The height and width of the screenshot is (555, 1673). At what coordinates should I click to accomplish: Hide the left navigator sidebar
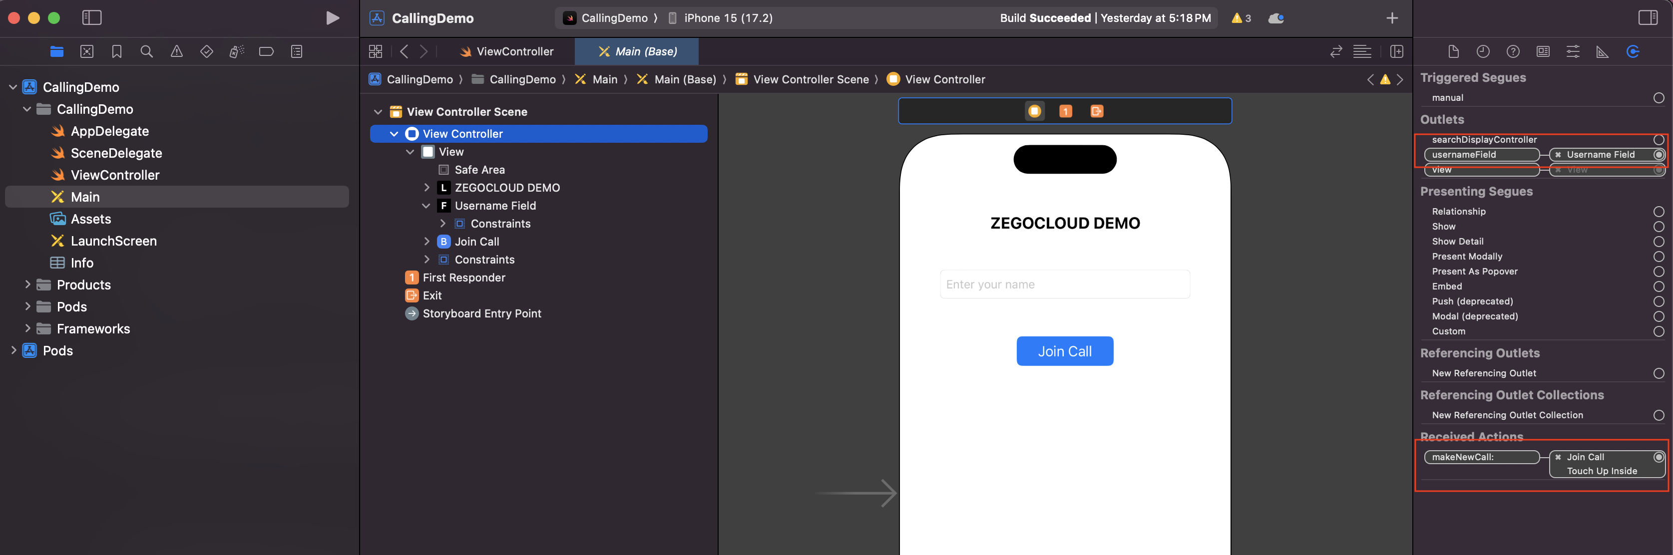pyautogui.click(x=91, y=18)
